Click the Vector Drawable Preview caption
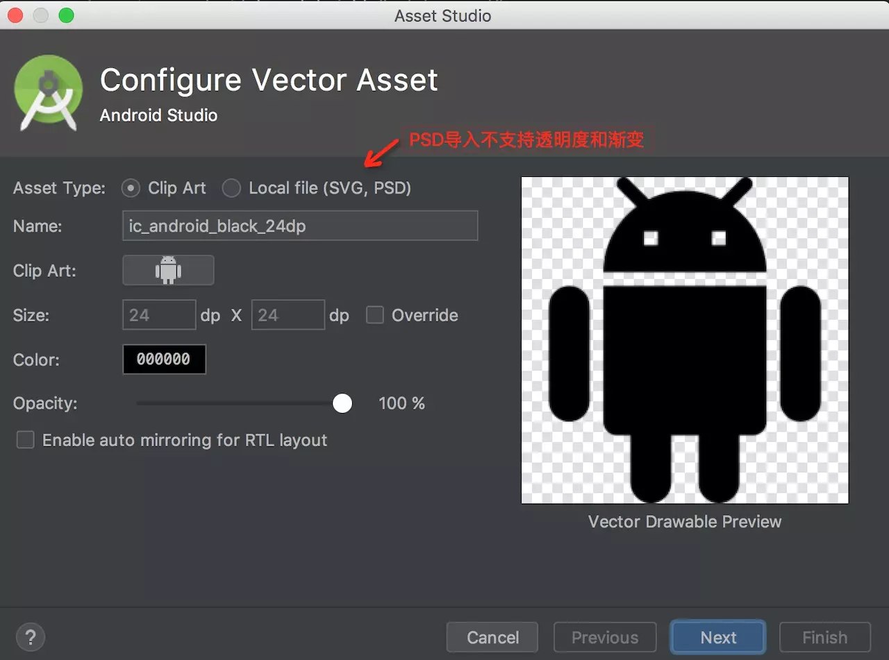The image size is (889, 660). click(x=685, y=522)
